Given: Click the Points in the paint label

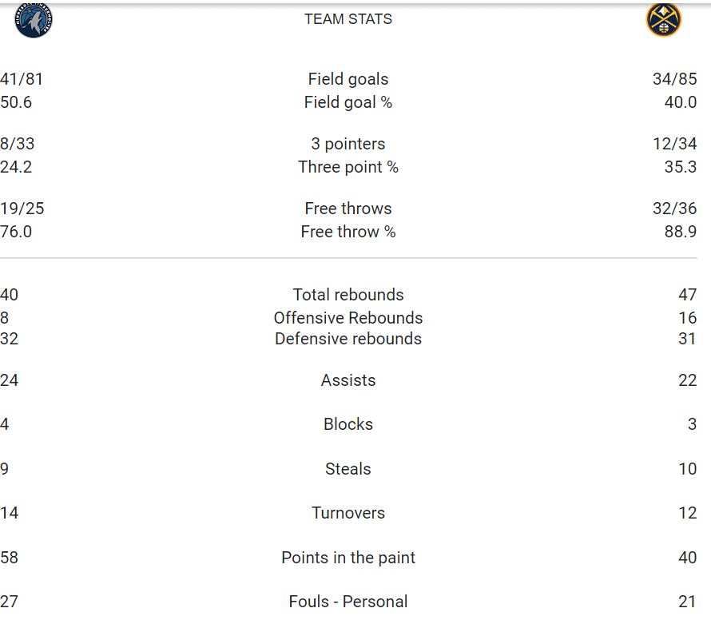Looking at the screenshot, I should click(348, 558).
